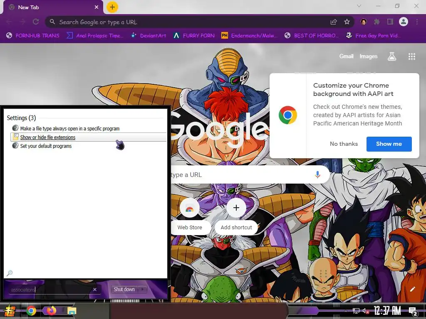Click the Settings (3) results heading
The width and height of the screenshot is (426, 319).
pyautogui.click(x=21, y=118)
